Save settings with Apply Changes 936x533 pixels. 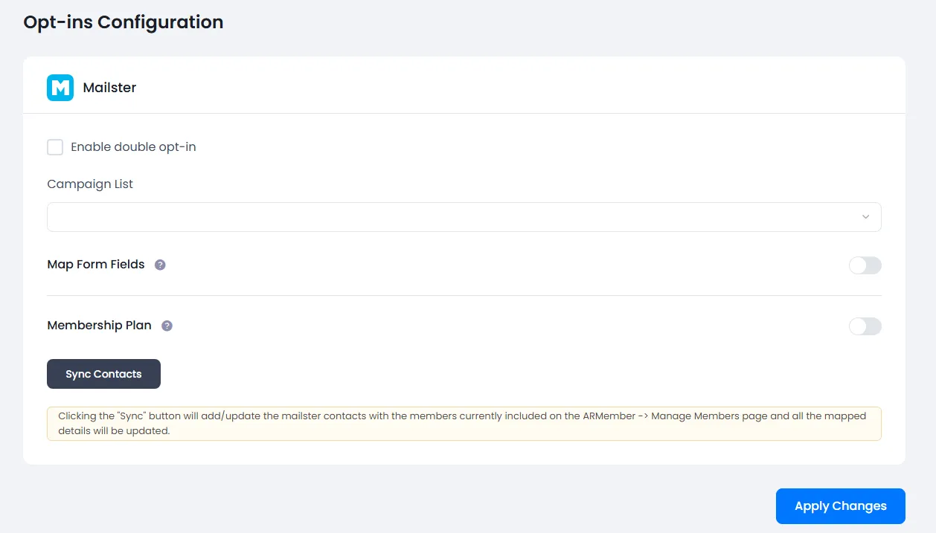[840, 506]
